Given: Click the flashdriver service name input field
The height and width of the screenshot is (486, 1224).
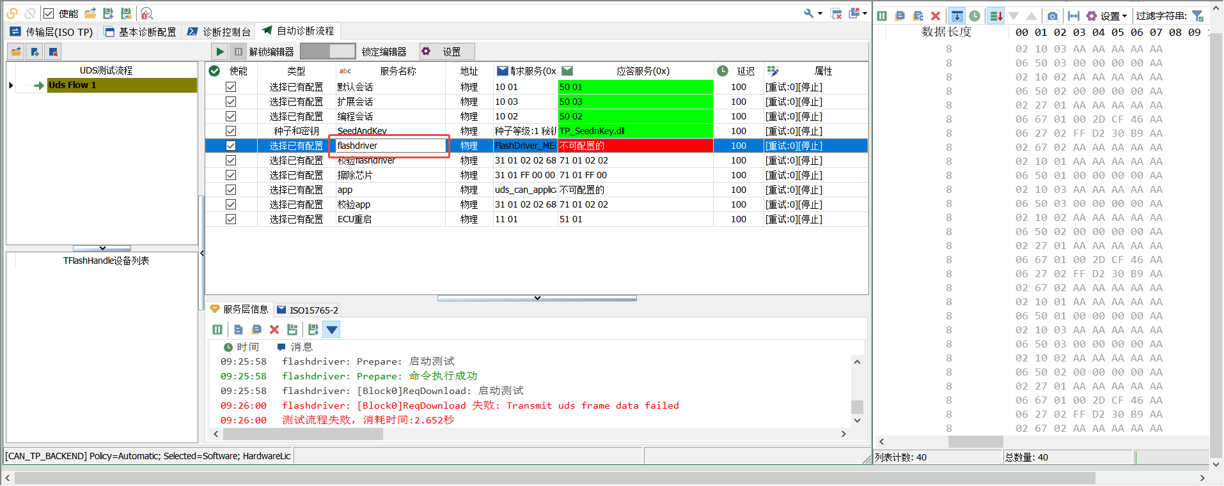Looking at the screenshot, I should [390, 146].
